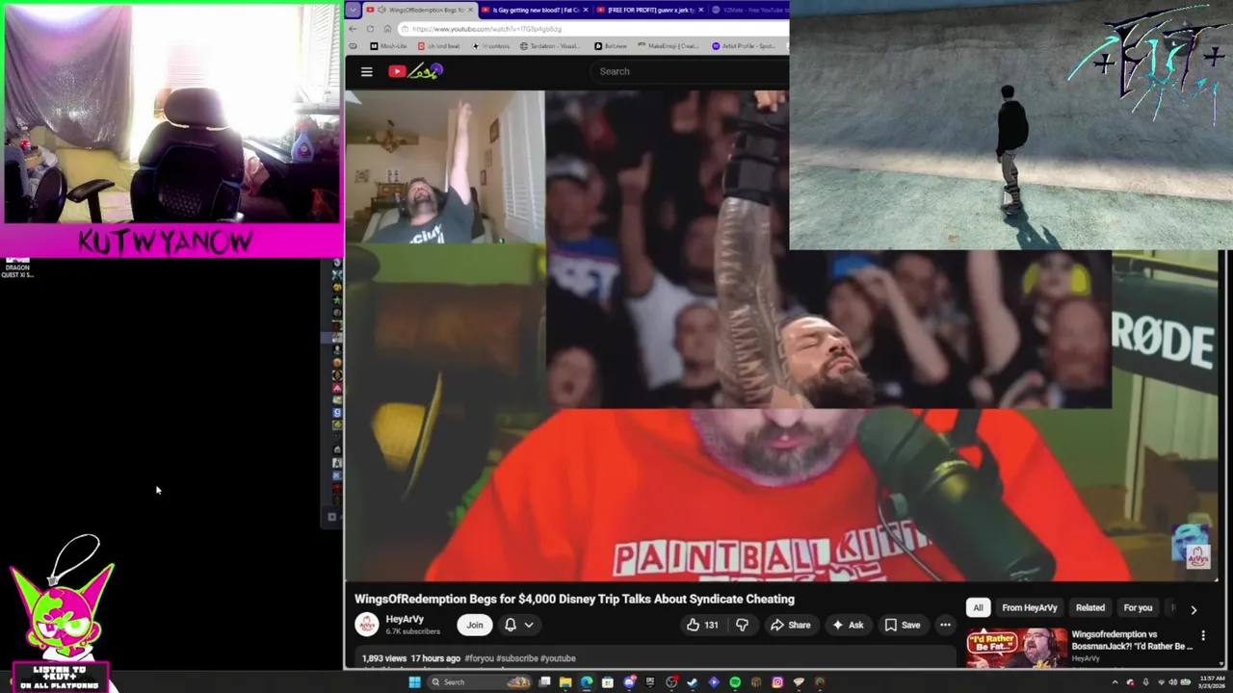Open Microsoft Store from taskbar

click(608, 682)
